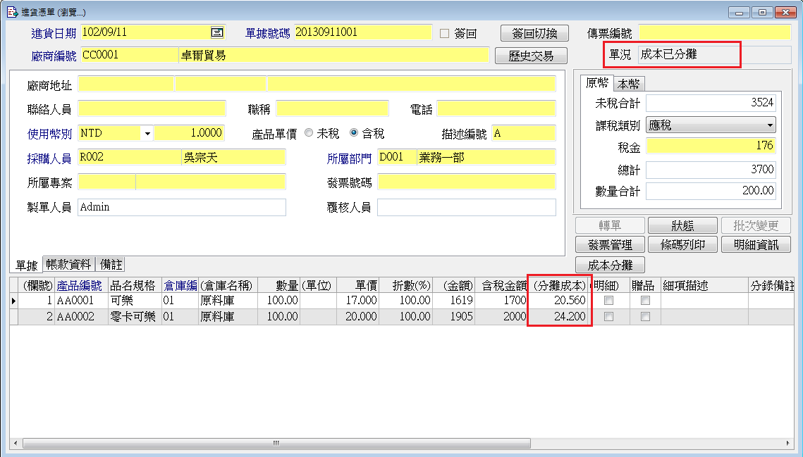The width and height of the screenshot is (803, 457).
Task: Open the 帳款資料 tab
Action: coord(68,265)
